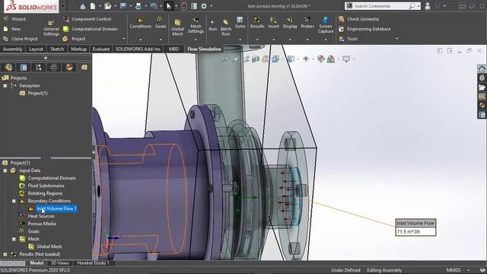487x274 pixels.
Task: Select Heat Sources
Action: 41,216
